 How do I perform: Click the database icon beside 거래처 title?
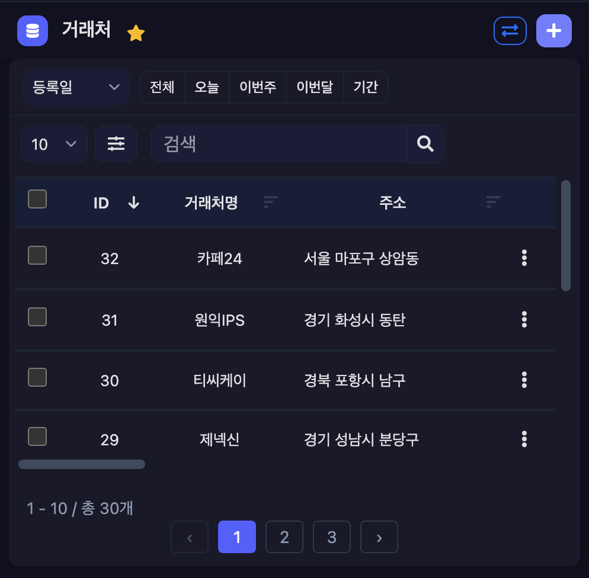(x=32, y=31)
